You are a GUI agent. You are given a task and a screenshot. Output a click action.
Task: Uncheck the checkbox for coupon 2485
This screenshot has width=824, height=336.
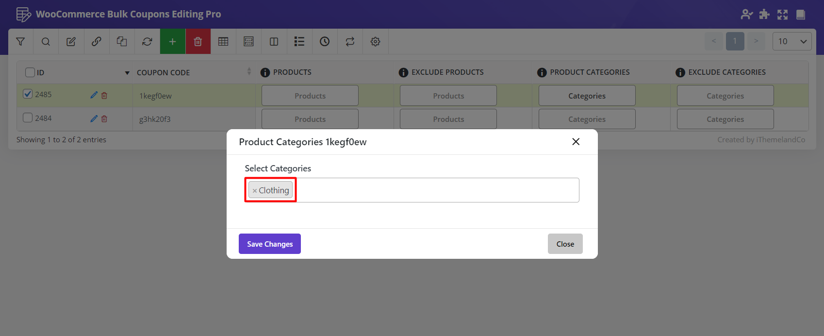point(28,94)
